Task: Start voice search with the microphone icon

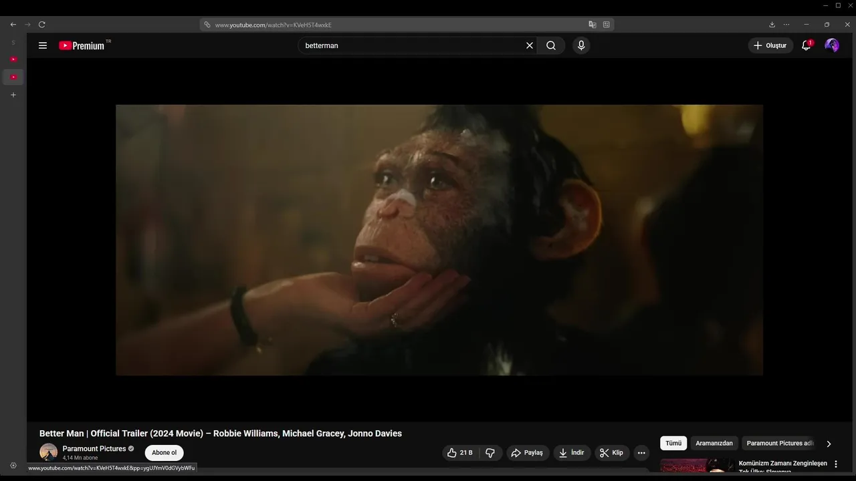Action: pos(581,45)
